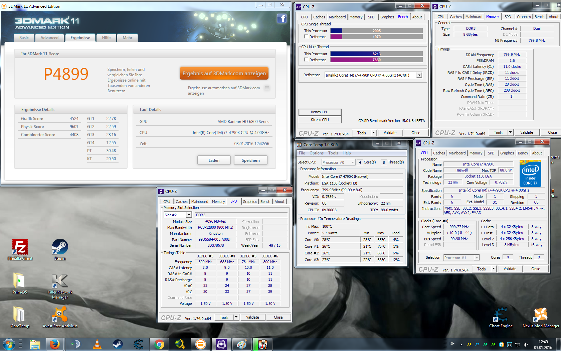Viewport: 561px width, 351px height.
Task: Click the Avast icon in system tray
Action: click(502, 345)
